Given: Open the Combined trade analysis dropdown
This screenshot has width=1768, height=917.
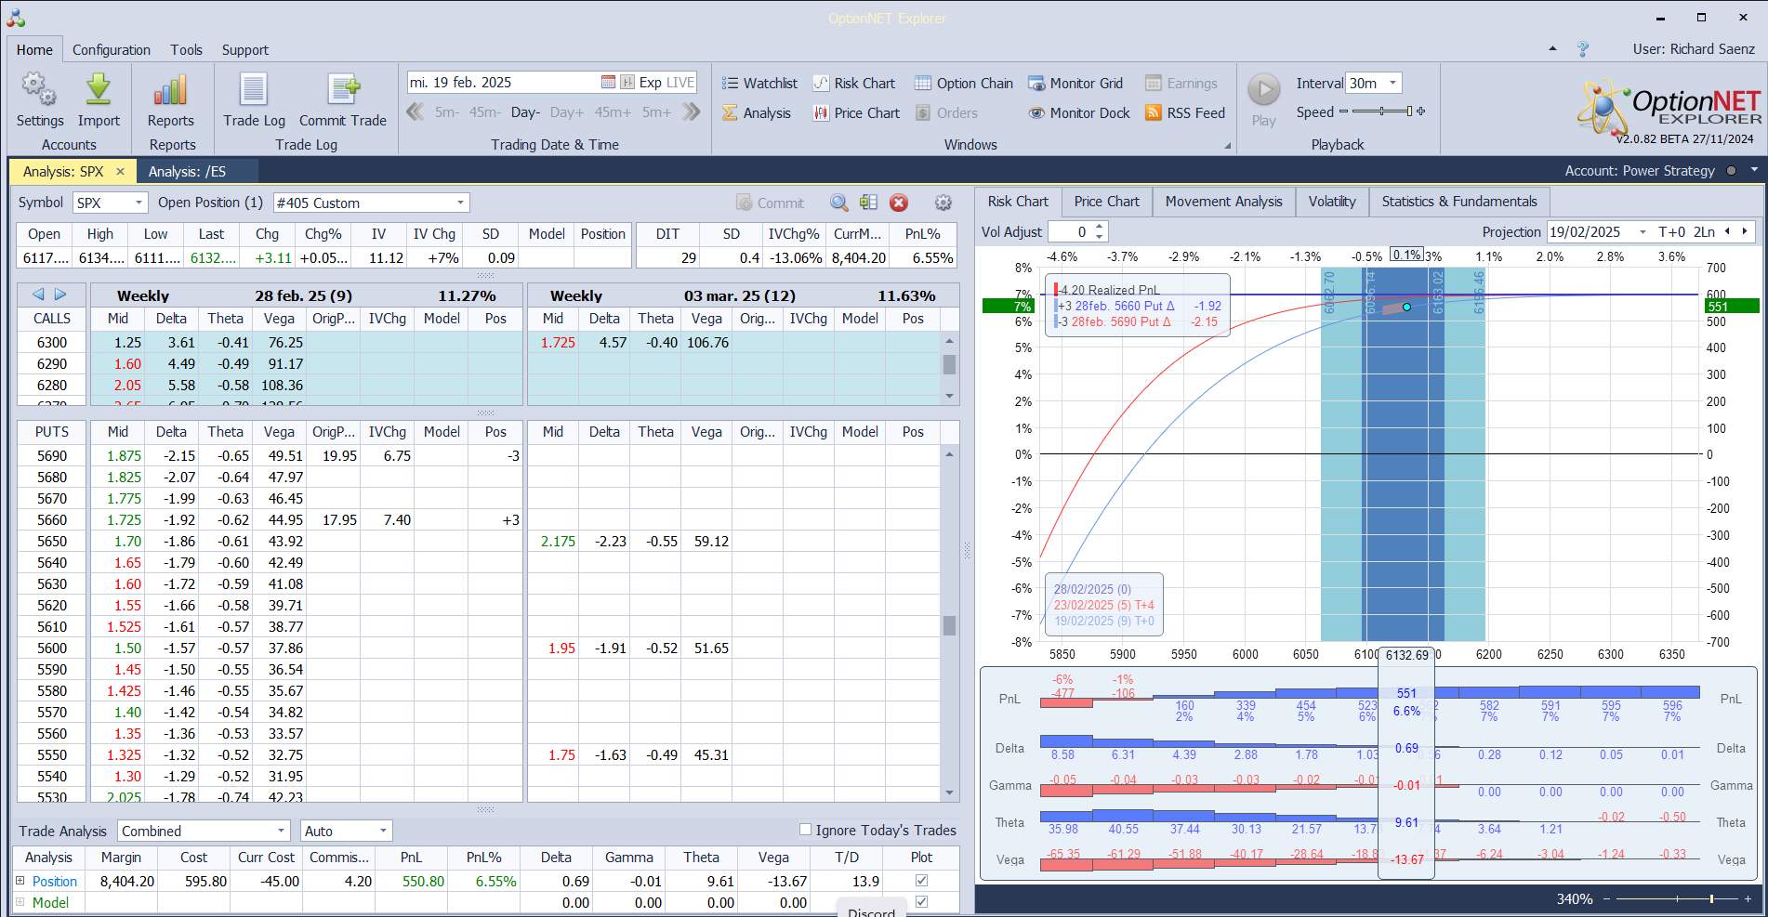Looking at the screenshot, I should tap(282, 831).
